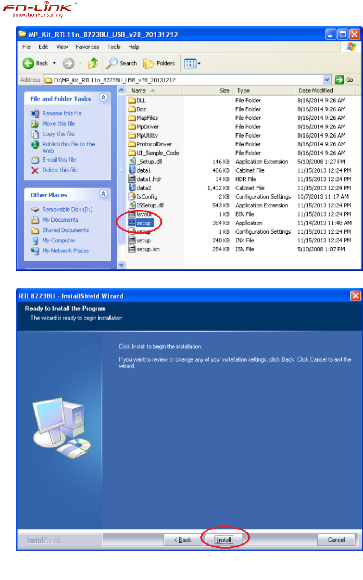Select the MpUtility folder
Viewport: 363px width, 580px height.
pos(143,135)
